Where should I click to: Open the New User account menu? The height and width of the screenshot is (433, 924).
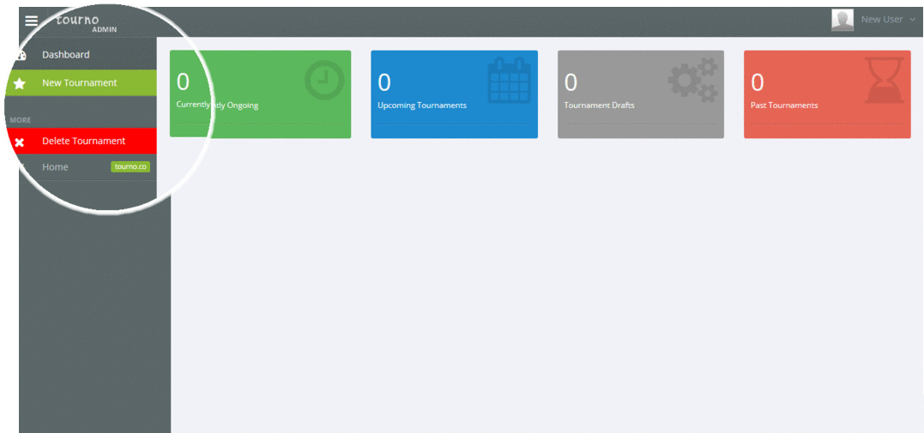(x=881, y=20)
